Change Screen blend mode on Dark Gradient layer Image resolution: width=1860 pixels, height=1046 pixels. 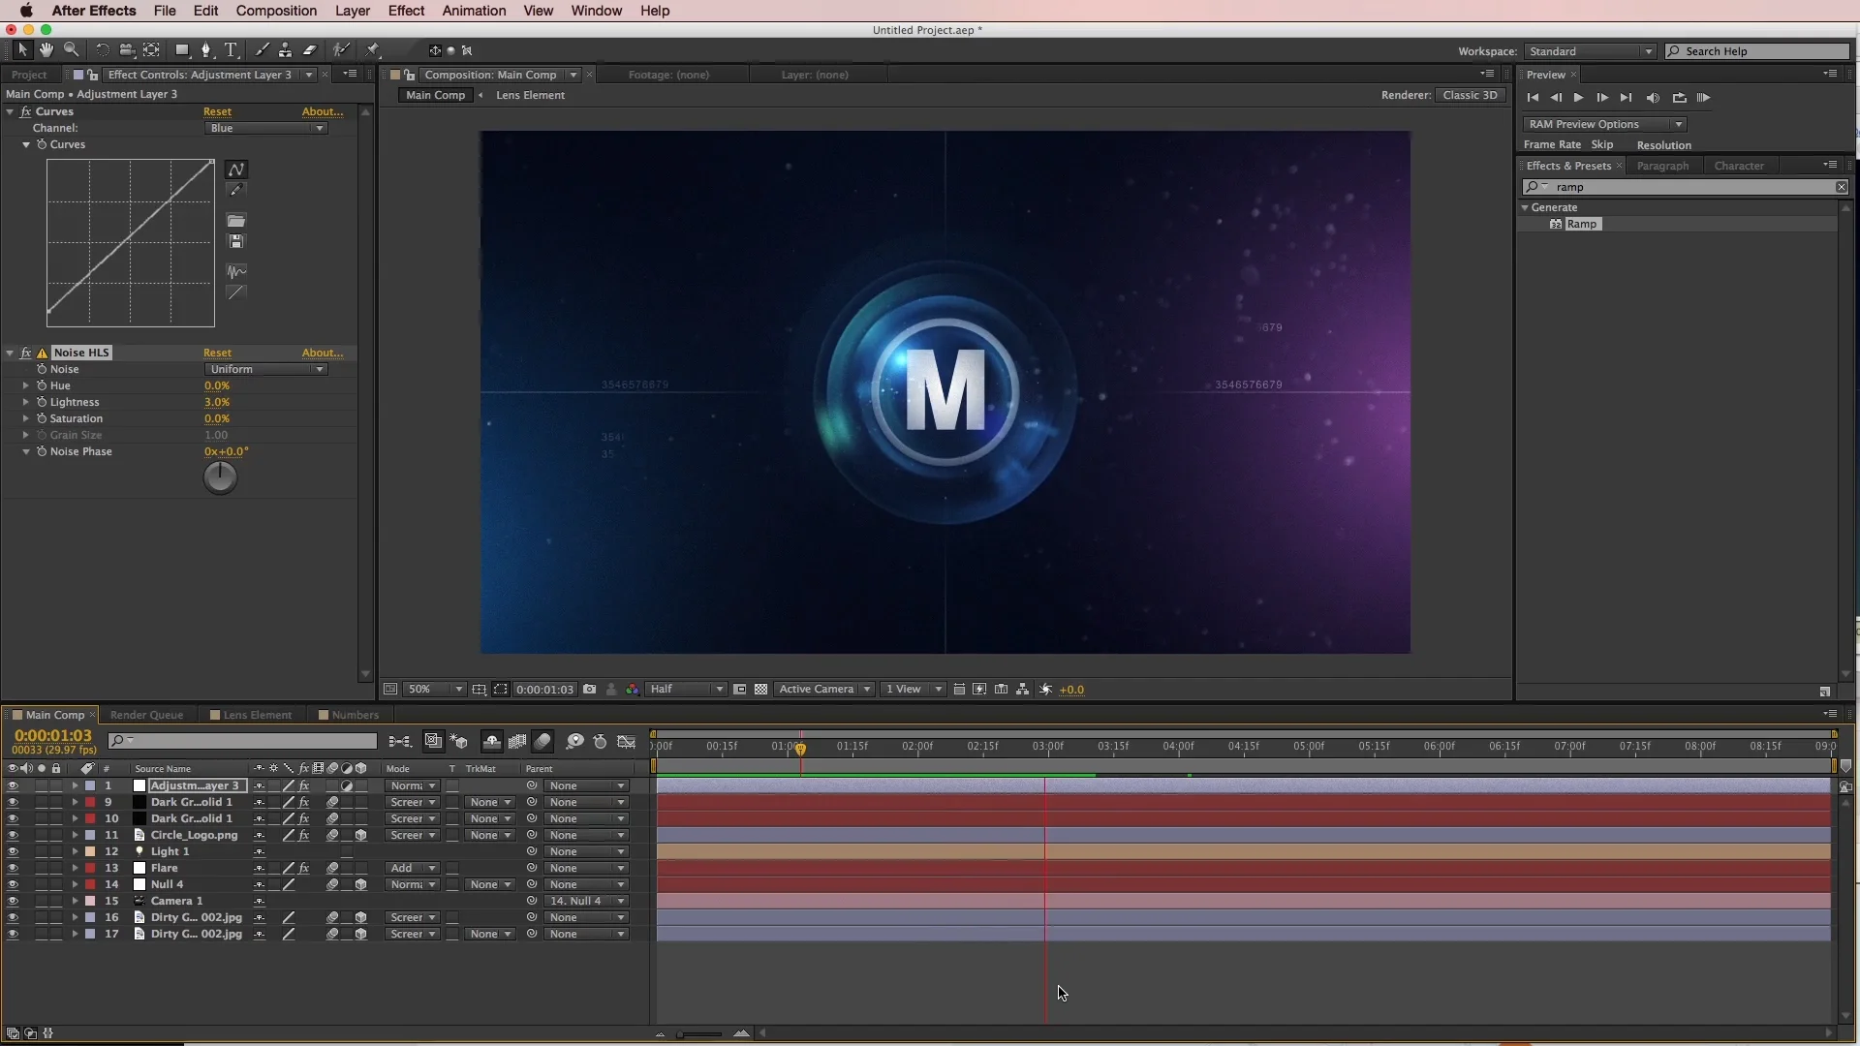click(x=412, y=802)
